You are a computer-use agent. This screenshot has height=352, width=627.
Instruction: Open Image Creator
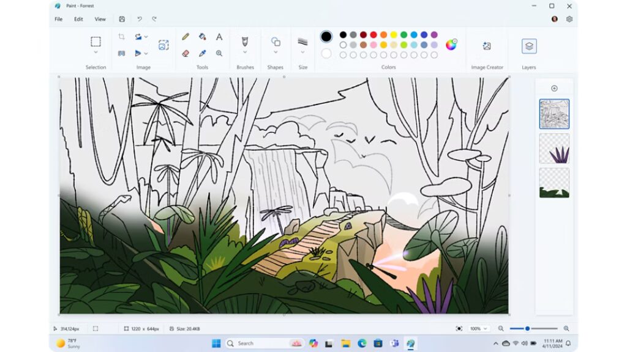(x=487, y=46)
